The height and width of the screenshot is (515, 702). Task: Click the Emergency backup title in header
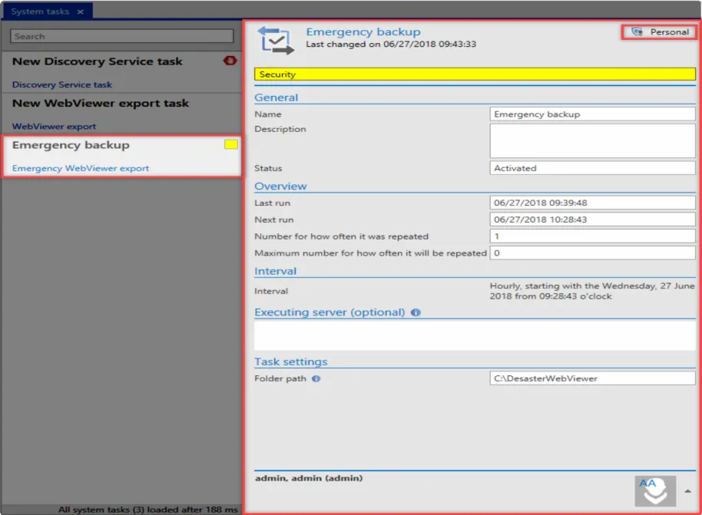(363, 31)
